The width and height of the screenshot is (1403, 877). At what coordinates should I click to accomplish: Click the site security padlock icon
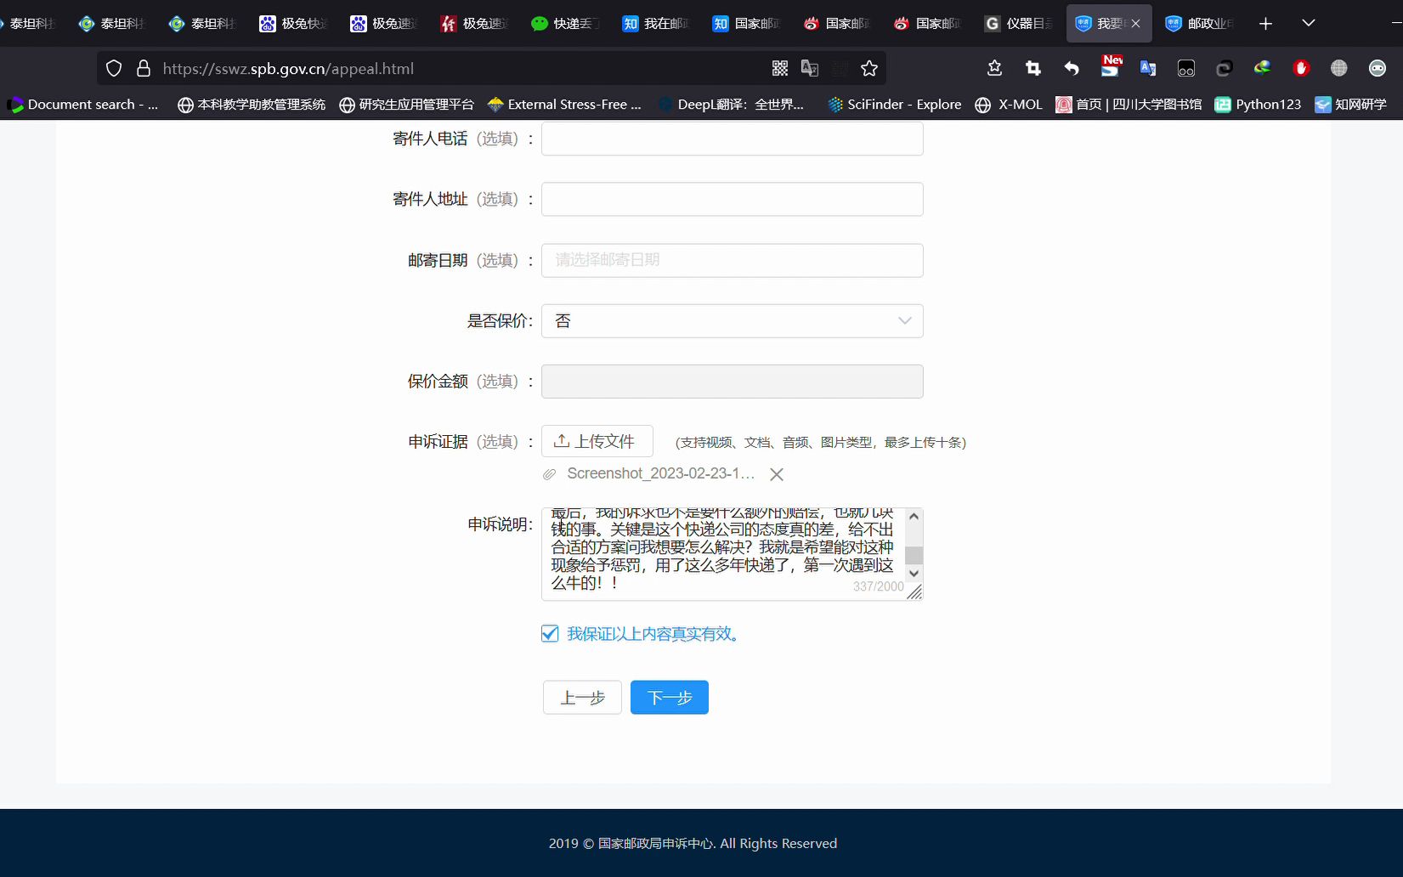[144, 69]
